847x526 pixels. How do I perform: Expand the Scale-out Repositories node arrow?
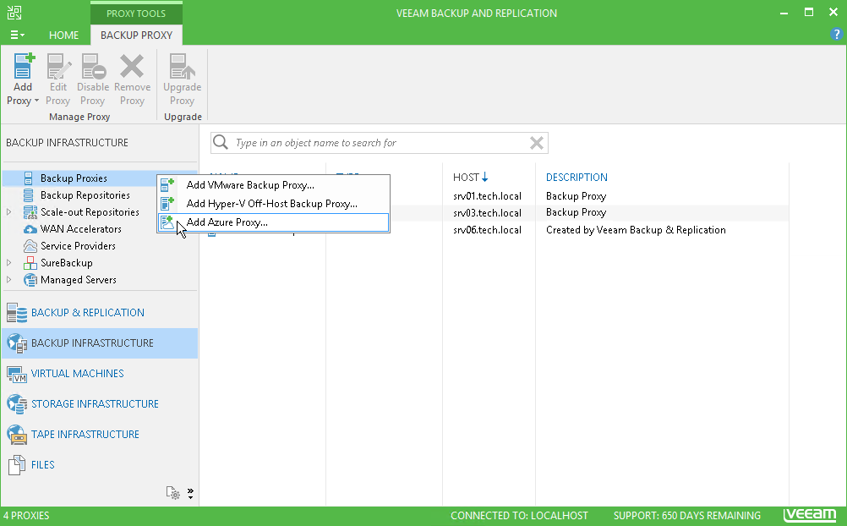coord(9,212)
